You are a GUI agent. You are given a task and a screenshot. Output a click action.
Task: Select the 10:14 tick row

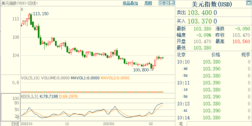213,118
